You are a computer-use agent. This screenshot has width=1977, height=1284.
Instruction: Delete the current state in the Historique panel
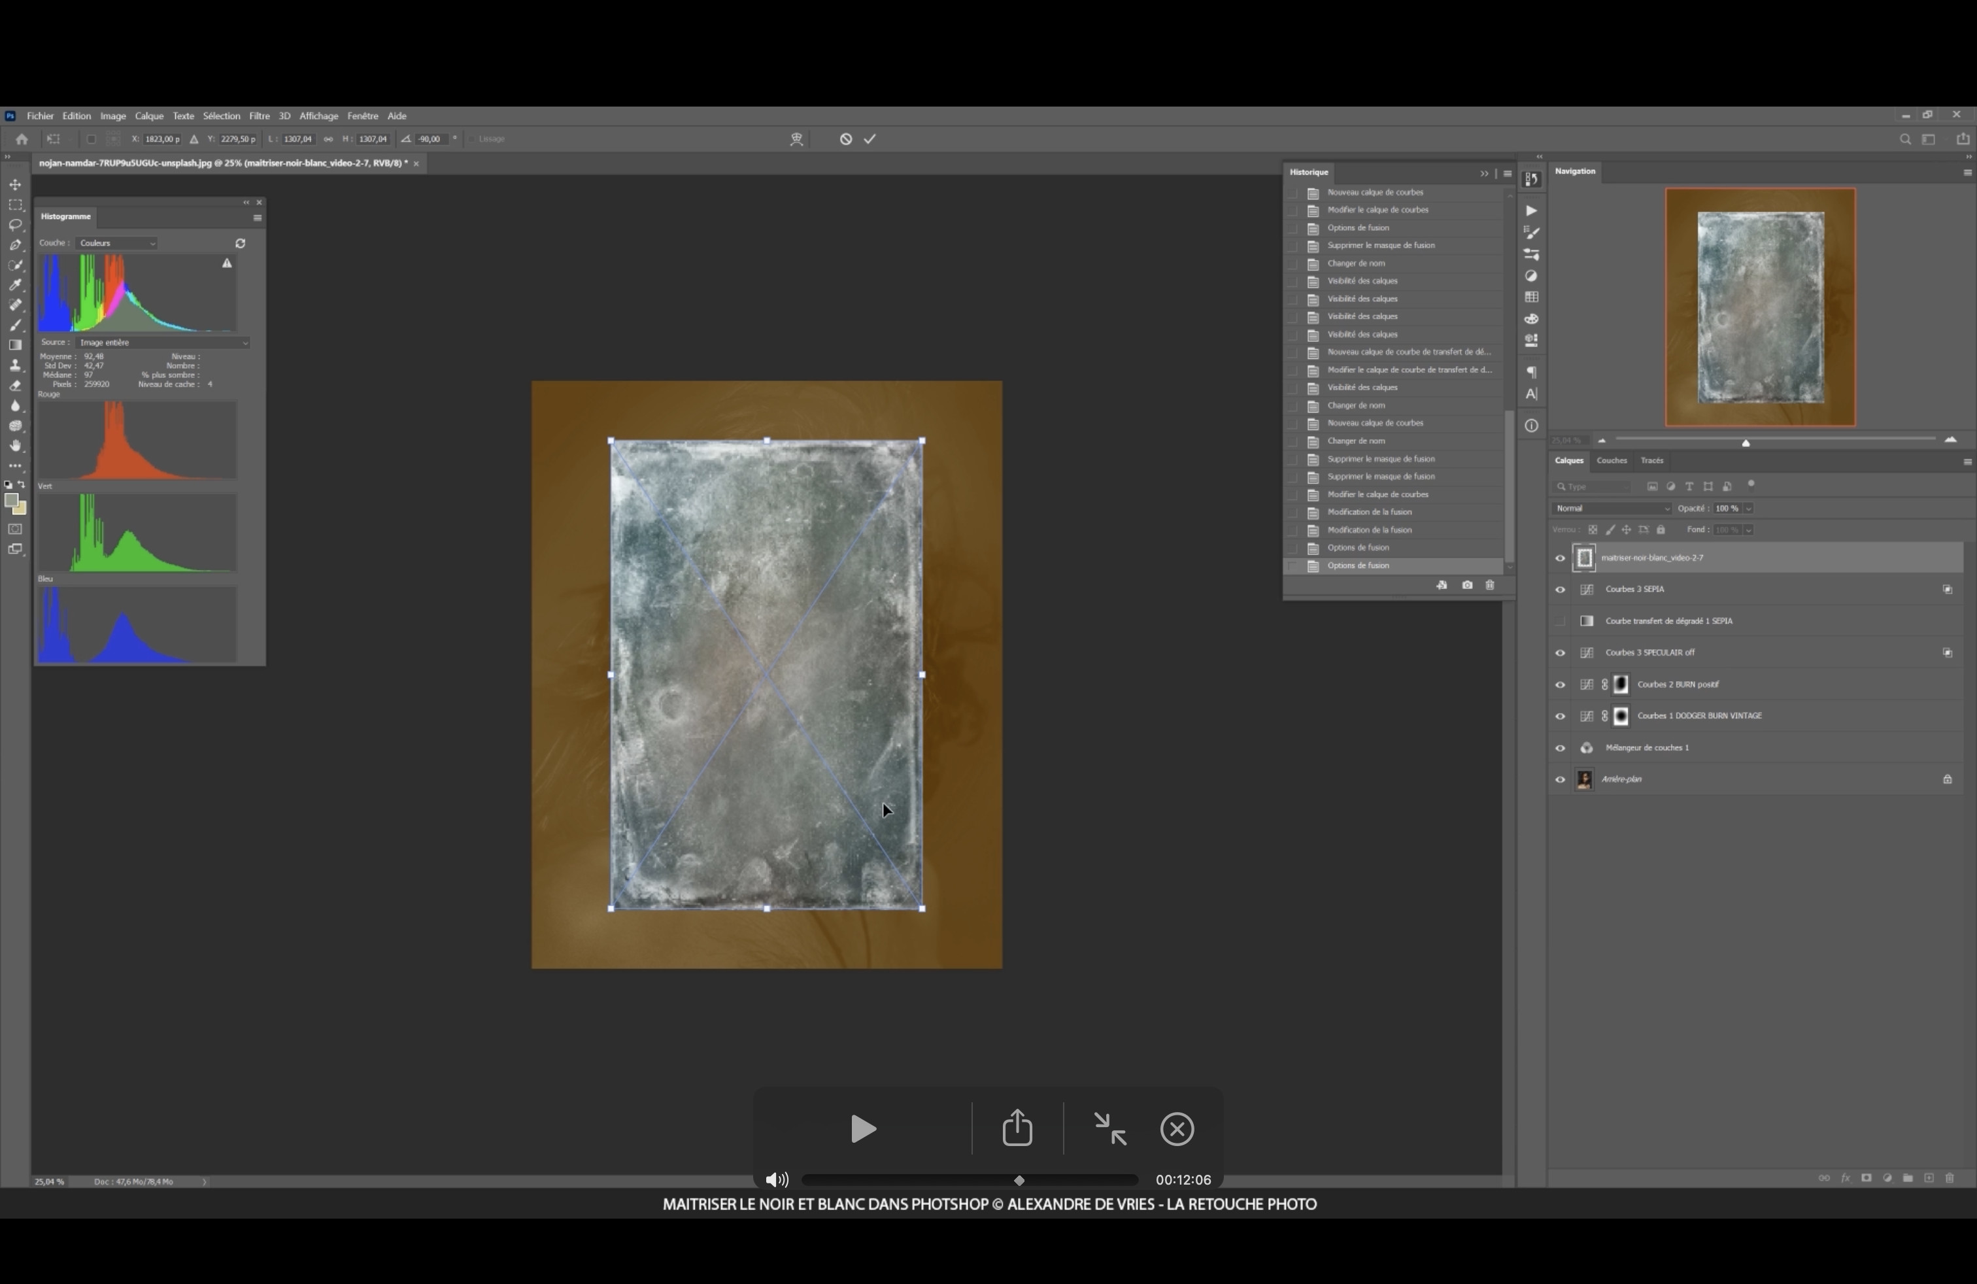(x=1489, y=586)
